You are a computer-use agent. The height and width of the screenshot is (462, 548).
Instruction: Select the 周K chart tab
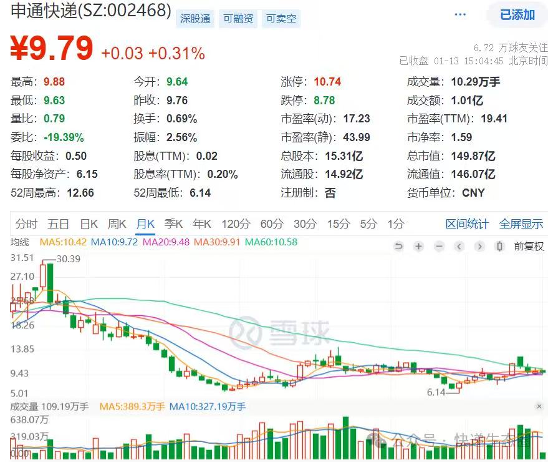pyautogui.click(x=117, y=224)
